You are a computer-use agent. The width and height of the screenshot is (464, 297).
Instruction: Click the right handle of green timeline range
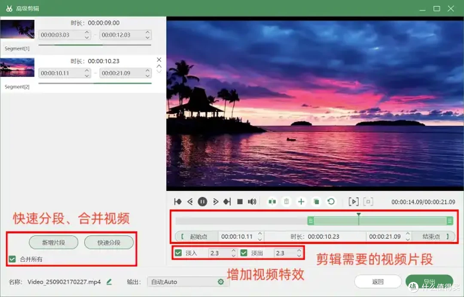(450, 220)
